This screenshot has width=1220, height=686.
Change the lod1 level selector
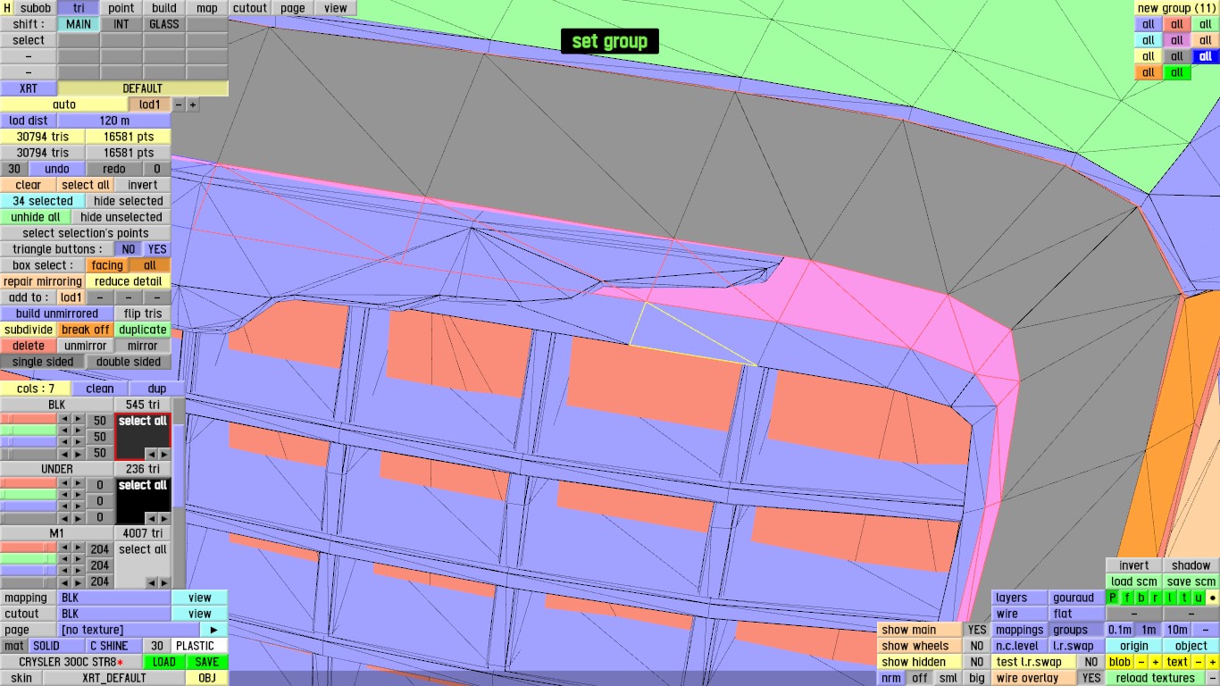pyautogui.click(x=149, y=105)
